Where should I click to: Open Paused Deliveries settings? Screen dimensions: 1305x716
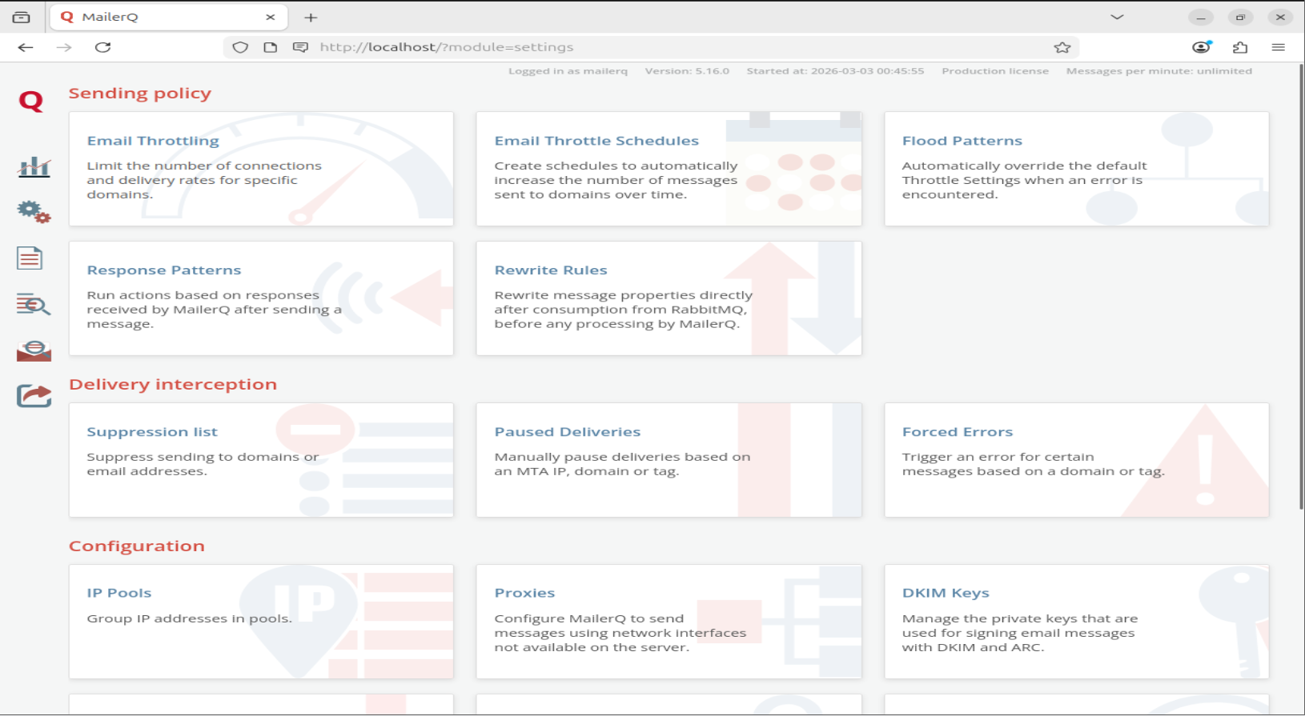coord(669,460)
